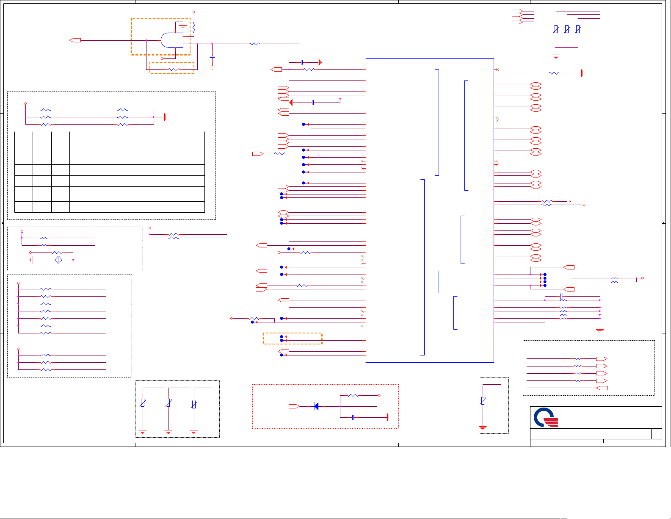
Task: Select the AND gate symbol
Action: click(172, 40)
